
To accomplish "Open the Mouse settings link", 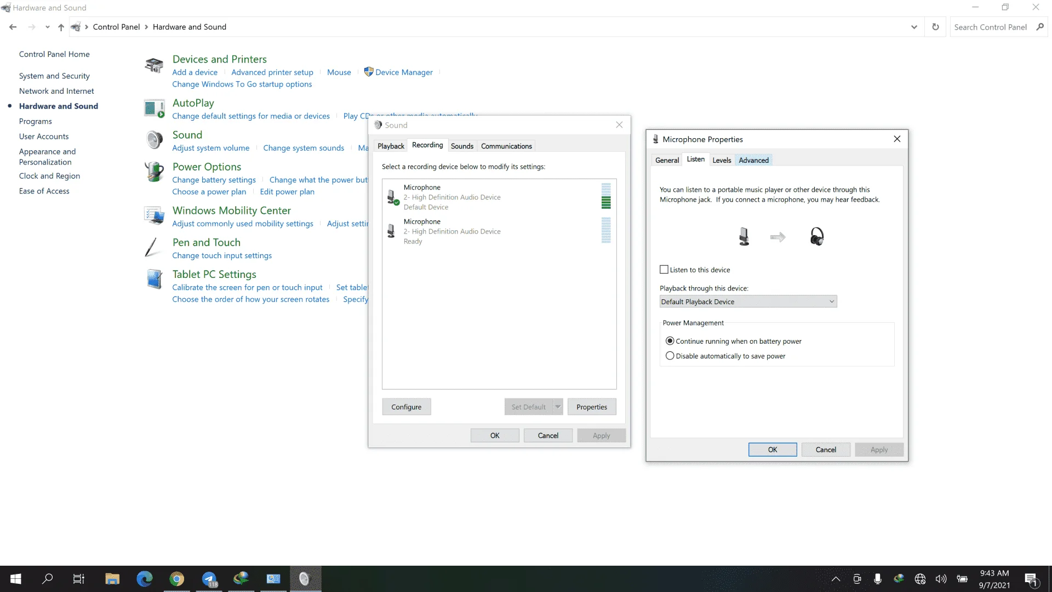I will [339, 72].
